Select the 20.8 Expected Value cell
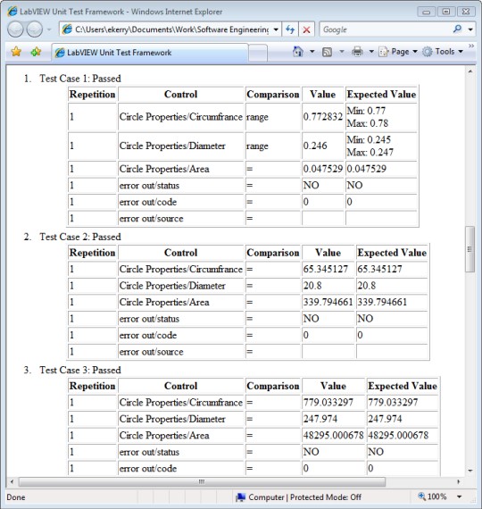Image resolution: width=482 pixels, height=509 pixels. tap(392, 286)
